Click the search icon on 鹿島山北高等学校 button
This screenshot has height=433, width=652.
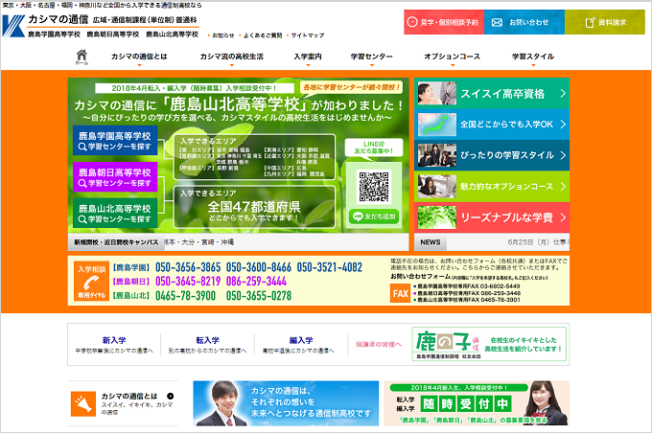click(82, 219)
